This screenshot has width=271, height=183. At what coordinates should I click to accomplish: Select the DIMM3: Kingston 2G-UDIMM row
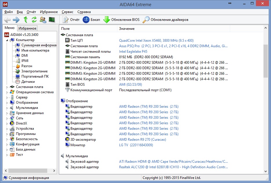click(x=146, y=74)
